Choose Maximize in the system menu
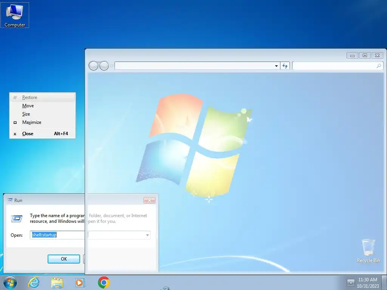 point(42,122)
